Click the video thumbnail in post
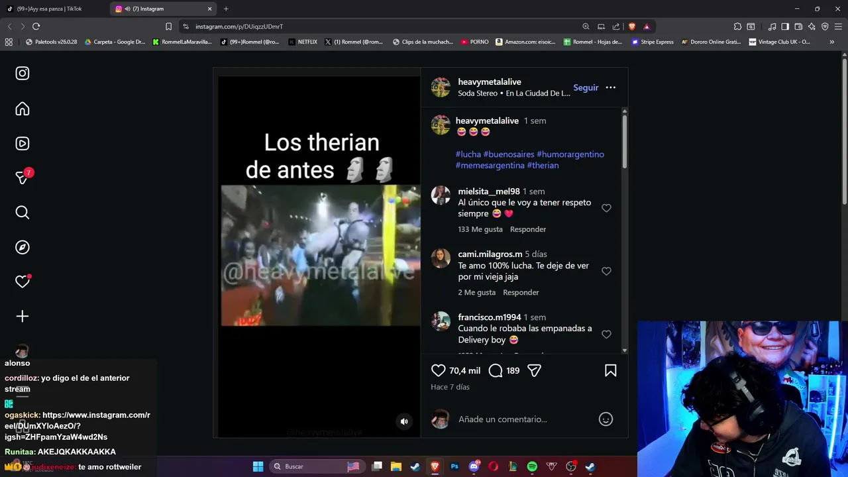This screenshot has width=848, height=477. click(x=321, y=255)
